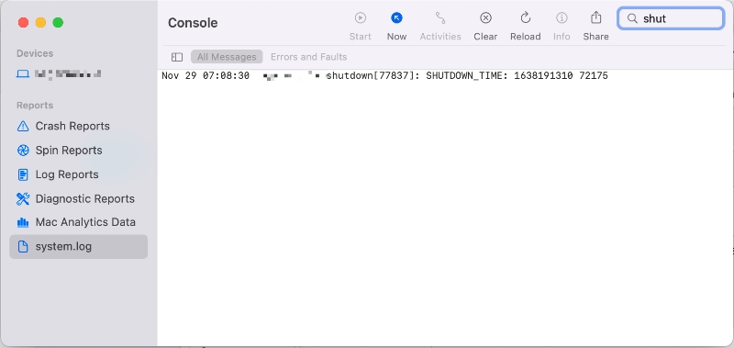Viewport: 734px width, 348px height.
Task: Open the Info inspector icon
Action: point(562,18)
